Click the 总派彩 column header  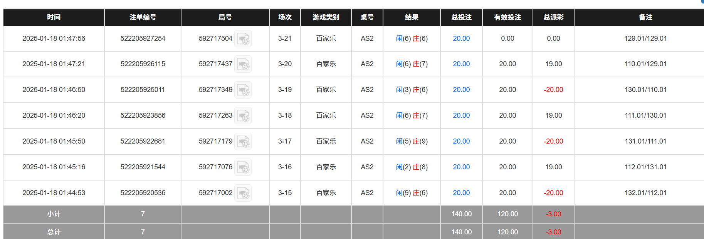tap(553, 17)
